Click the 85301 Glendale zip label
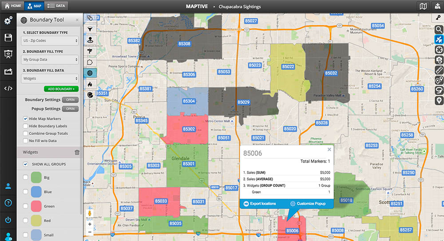444x241 pixels. (189, 164)
